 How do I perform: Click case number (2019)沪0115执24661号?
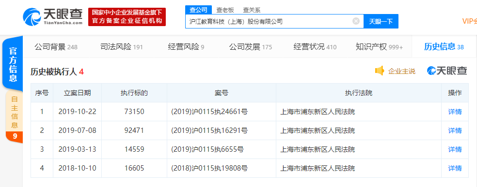[x=209, y=112]
